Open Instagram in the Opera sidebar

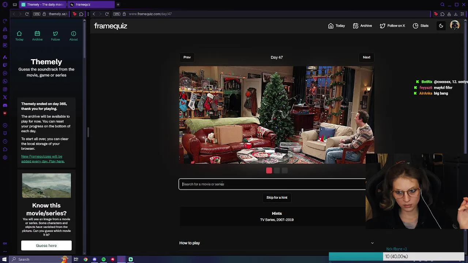click(5, 89)
